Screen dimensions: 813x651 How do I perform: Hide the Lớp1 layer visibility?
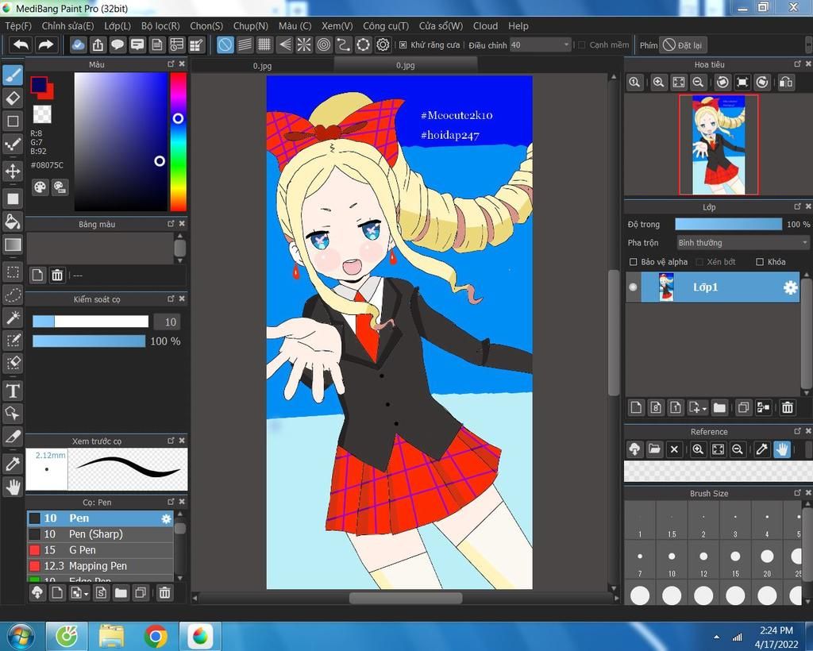(633, 287)
